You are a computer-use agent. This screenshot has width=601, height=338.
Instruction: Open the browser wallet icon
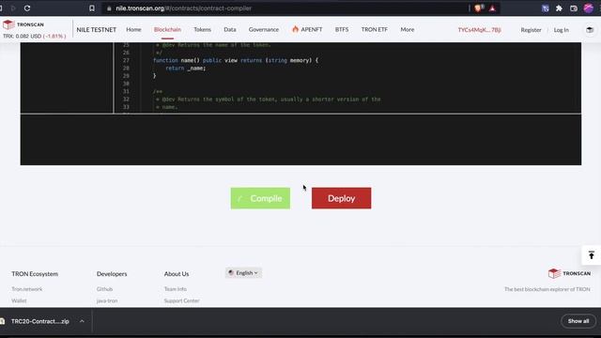pyautogui.click(x=574, y=8)
